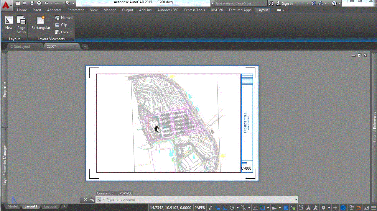377x211 pixels.
Task: Click the binoculars search icon
Action: [x=271, y=3]
